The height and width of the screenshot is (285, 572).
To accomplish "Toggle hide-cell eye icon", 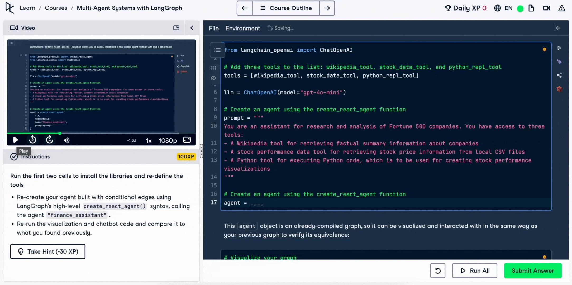I will pyautogui.click(x=213, y=78).
